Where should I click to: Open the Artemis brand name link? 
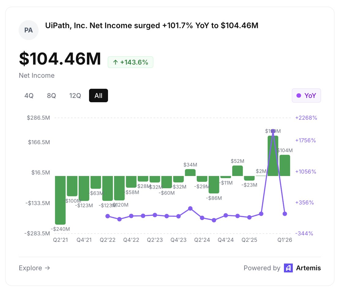pos(308,268)
